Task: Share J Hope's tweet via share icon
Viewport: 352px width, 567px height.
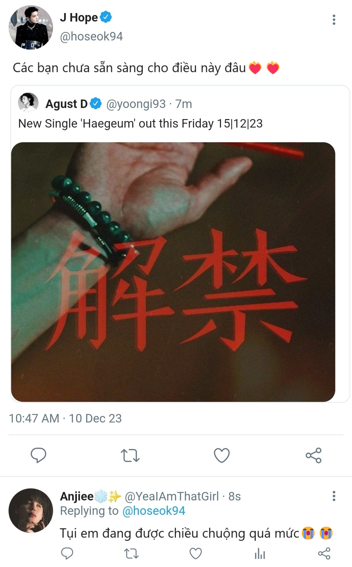Action: click(314, 455)
